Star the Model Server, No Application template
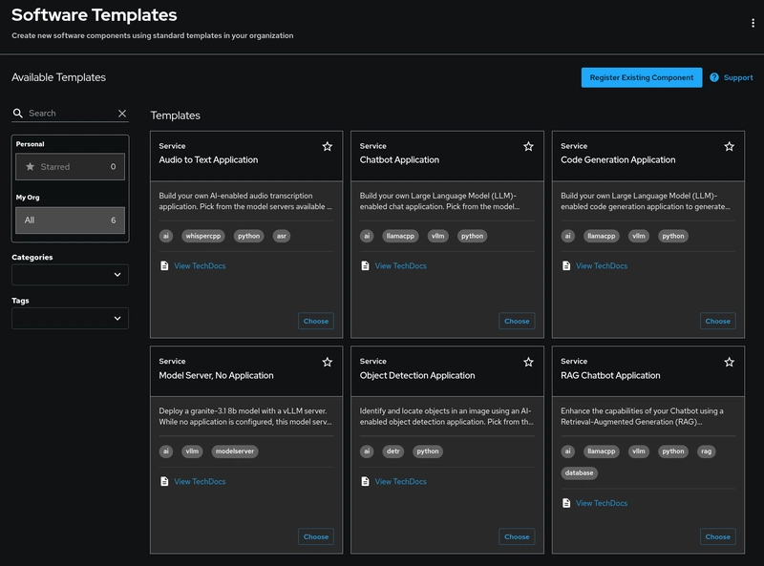The image size is (764, 566). tap(328, 362)
